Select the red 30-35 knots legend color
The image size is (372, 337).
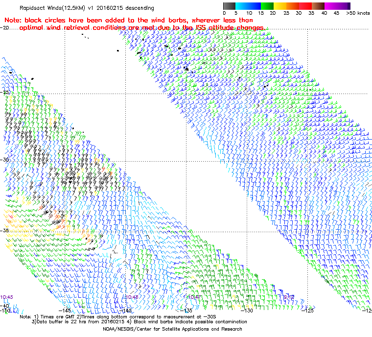[x=305, y=6]
